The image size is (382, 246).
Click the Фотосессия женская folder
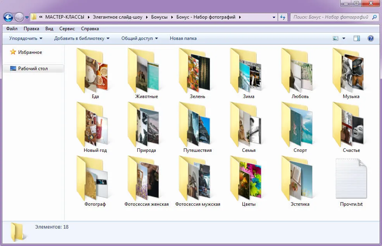click(x=146, y=181)
